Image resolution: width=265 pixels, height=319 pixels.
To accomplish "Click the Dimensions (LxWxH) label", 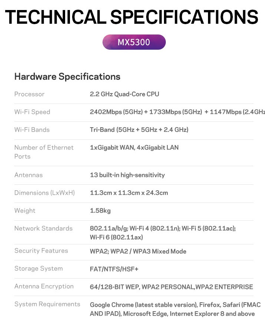I will tap(44, 193).
